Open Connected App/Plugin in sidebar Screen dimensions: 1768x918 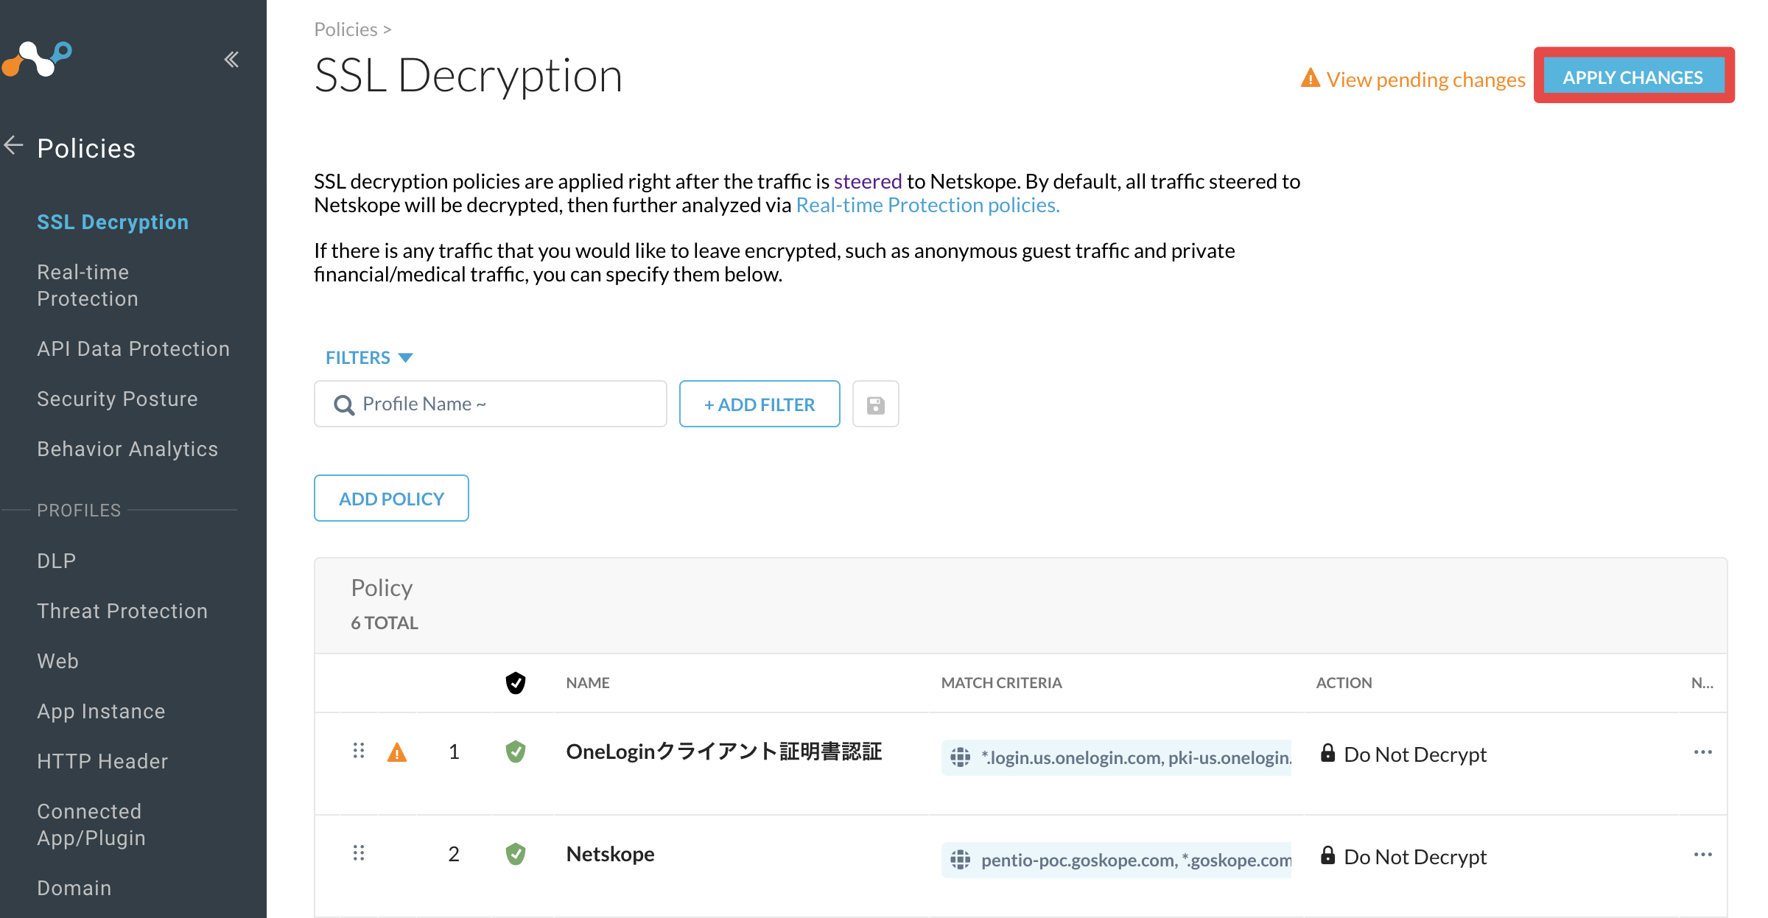pyautogui.click(x=91, y=824)
